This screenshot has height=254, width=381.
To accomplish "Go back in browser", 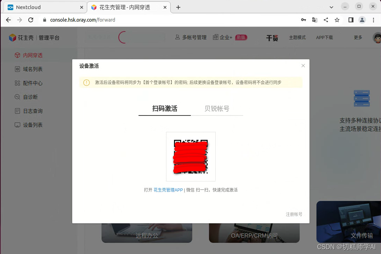I will tap(8, 20).
